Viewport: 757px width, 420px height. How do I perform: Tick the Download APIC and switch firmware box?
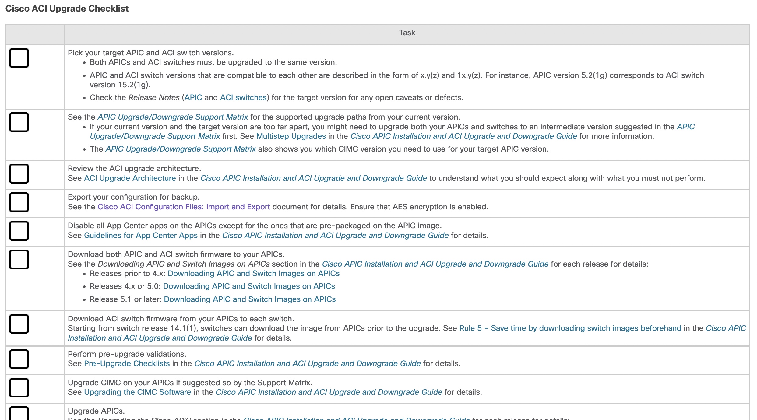pyautogui.click(x=19, y=259)
